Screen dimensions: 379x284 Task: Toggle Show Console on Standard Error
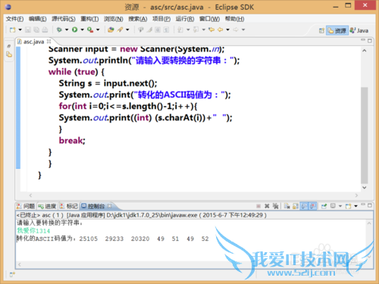(313, 206)
